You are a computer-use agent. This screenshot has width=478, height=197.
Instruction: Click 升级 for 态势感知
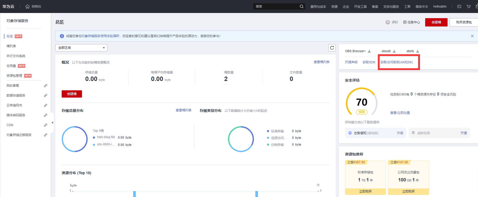coord(400,133)
